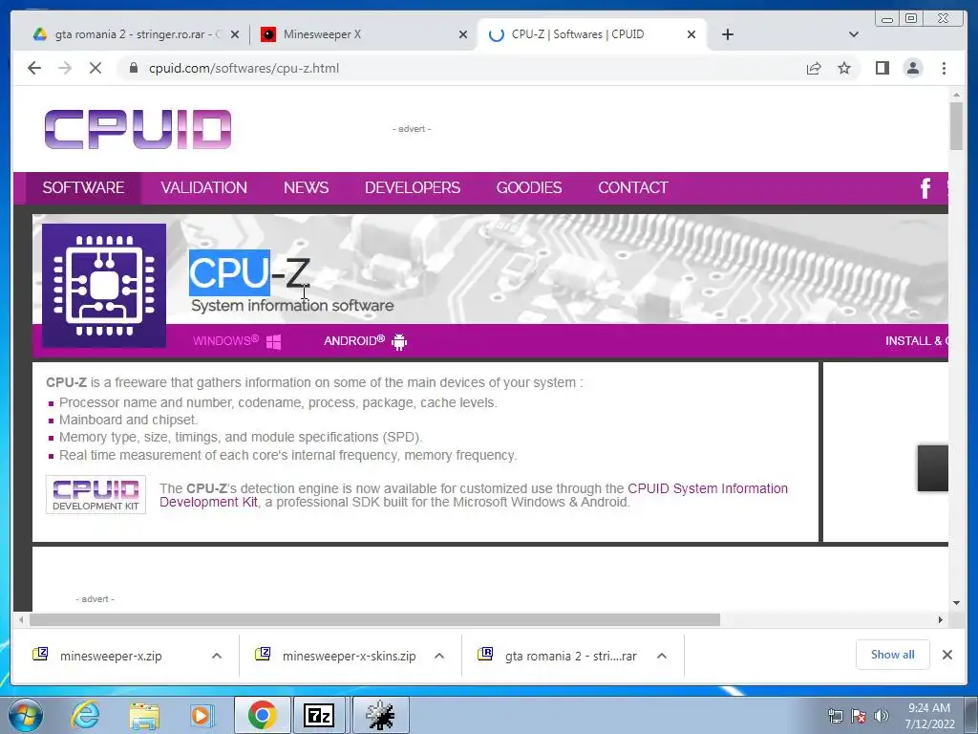
Task: Expand options for gta romania 2 rar
Action: (662, 656)
